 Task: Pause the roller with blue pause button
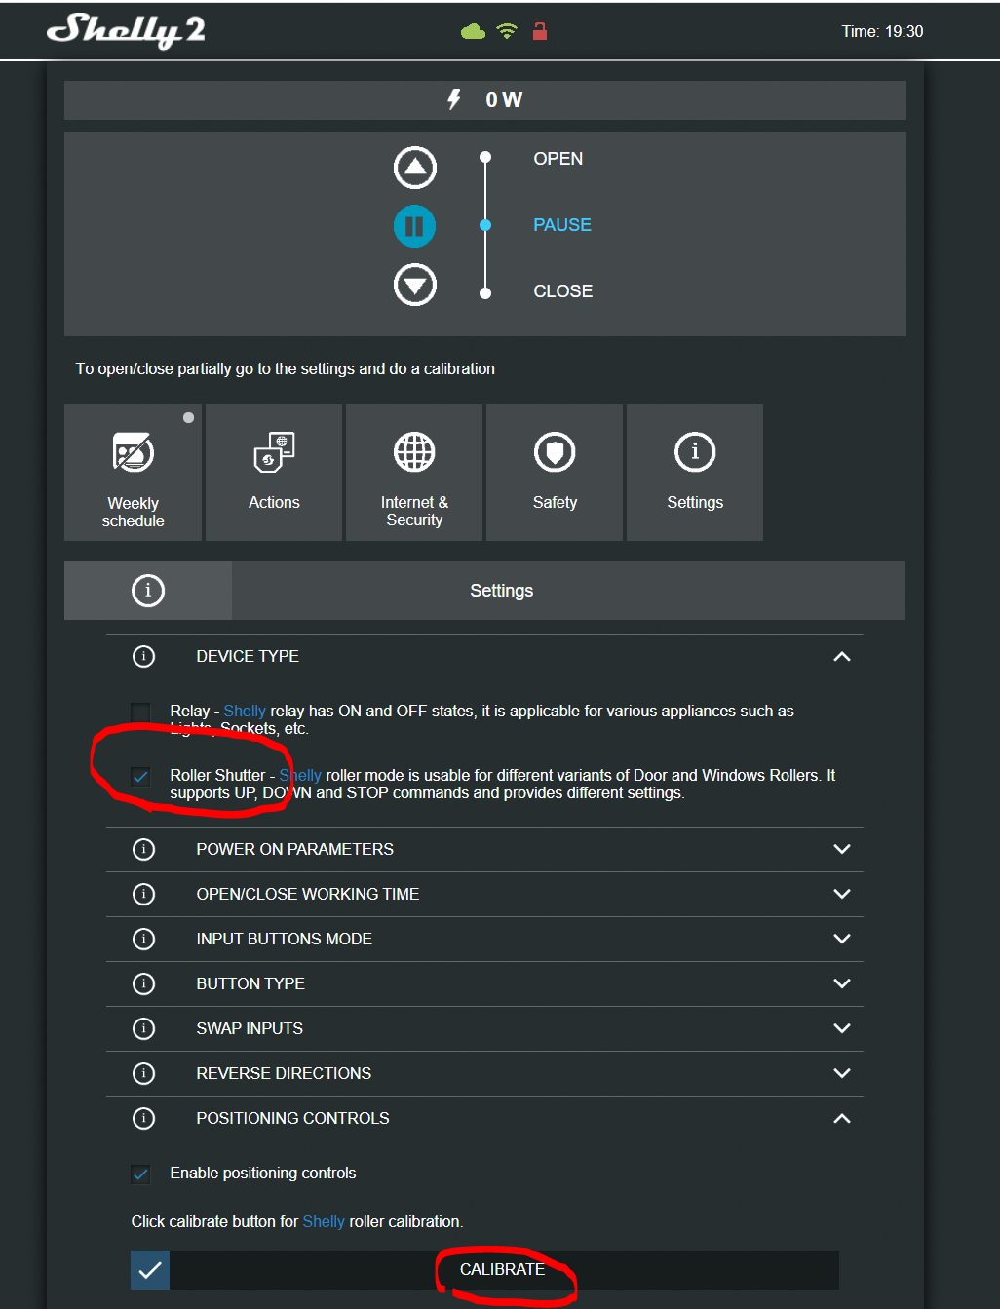pos(415,226)
